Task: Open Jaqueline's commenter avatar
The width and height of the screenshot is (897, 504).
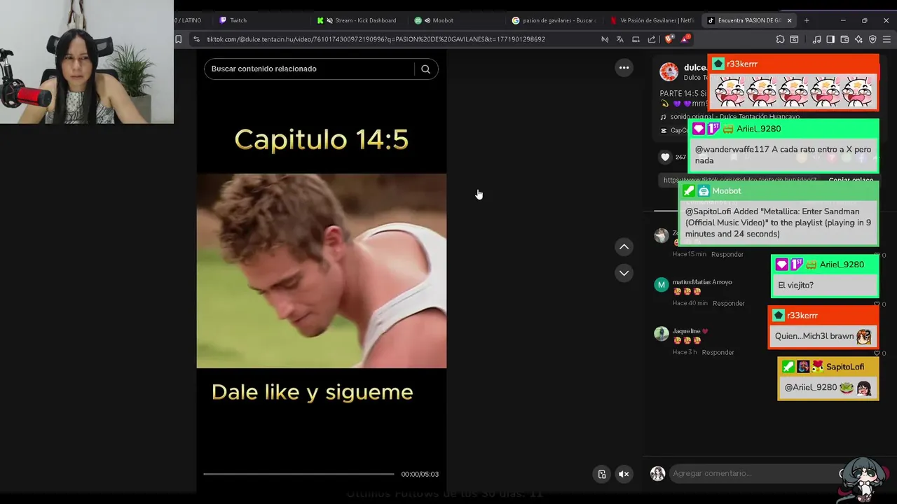Action: (662, 334)
